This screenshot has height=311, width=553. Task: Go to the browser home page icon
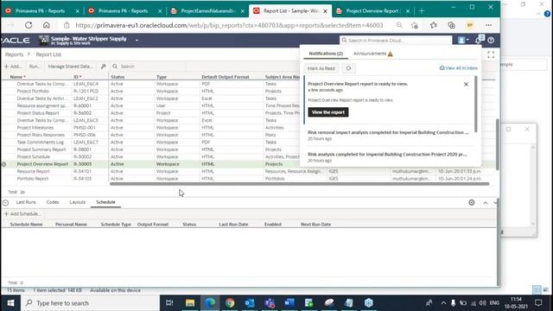pos(46,25)
